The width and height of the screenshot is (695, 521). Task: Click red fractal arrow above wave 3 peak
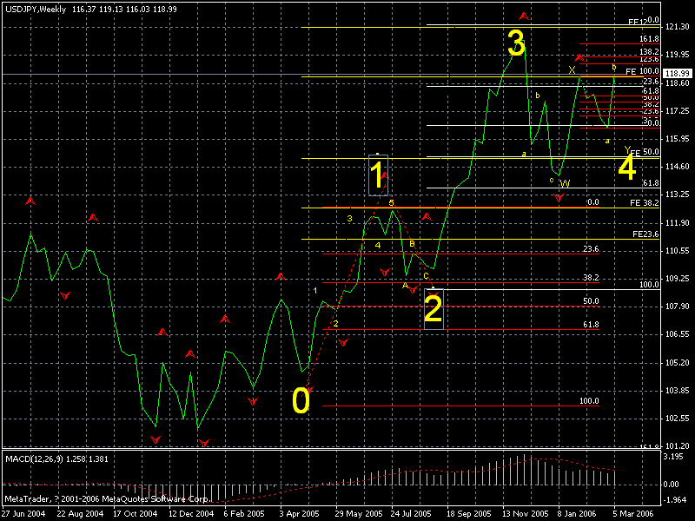tap(524, 16)
